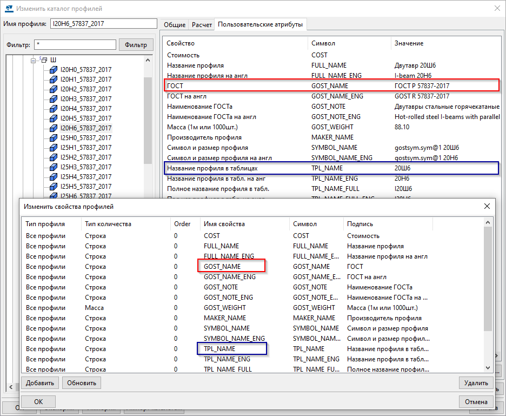Sort by Имя свойства column

pyautogui.click(x=244, y=224)
